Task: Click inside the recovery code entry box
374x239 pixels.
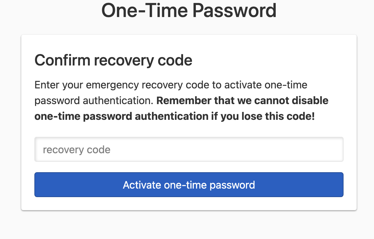Action: pyautogui.click(x=189, y=149)
